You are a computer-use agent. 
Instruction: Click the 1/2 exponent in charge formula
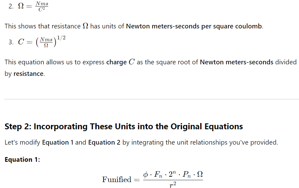pos(61,38)
